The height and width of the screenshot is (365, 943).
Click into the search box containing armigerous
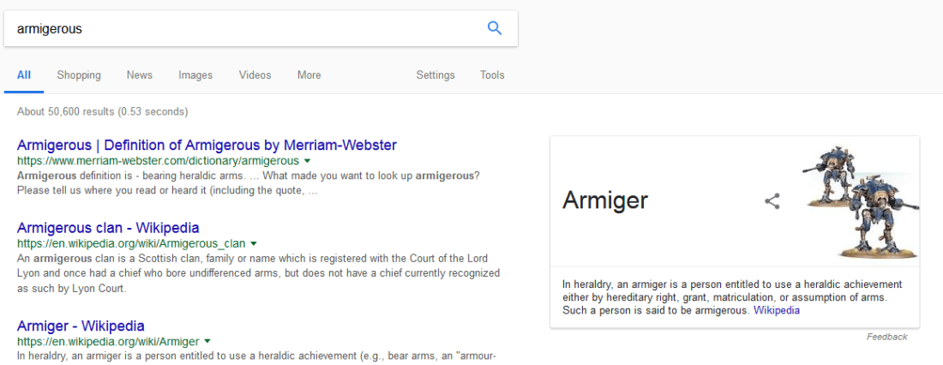(240, 28)
